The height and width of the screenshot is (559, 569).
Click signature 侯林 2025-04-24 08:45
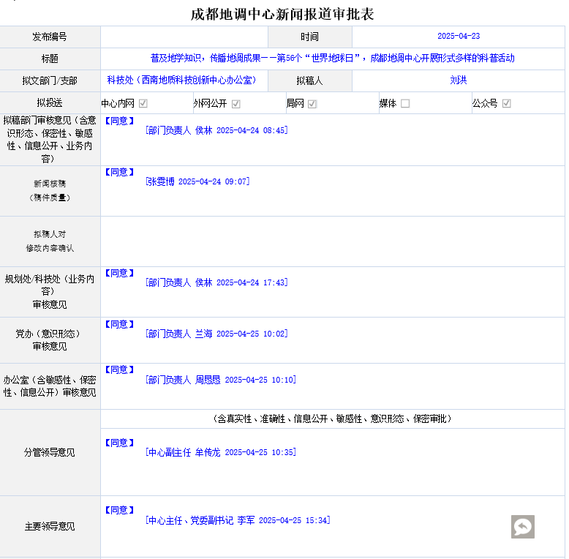pos(216,130)
